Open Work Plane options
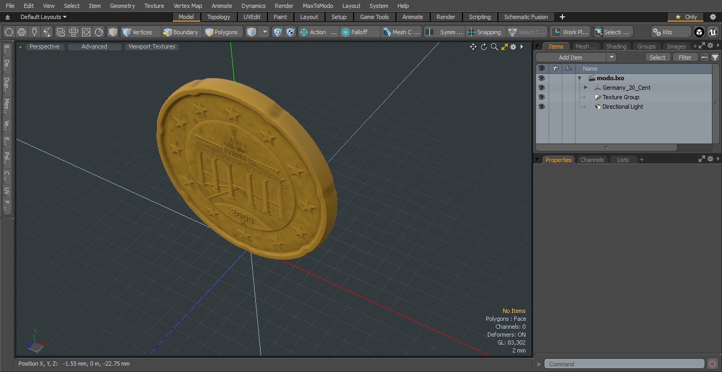 pos(570,32)
